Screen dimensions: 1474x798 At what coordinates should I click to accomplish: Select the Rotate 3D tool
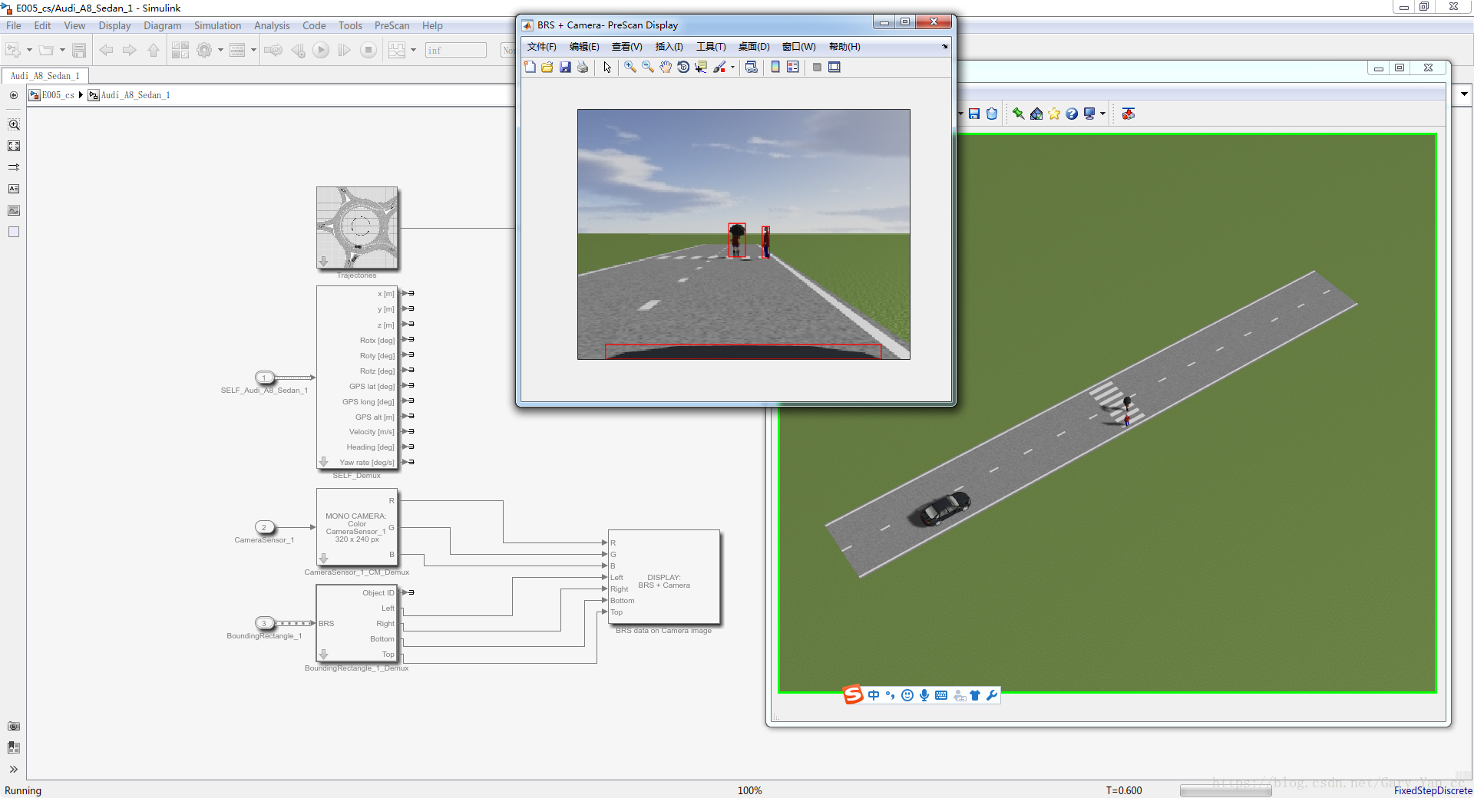683,68
